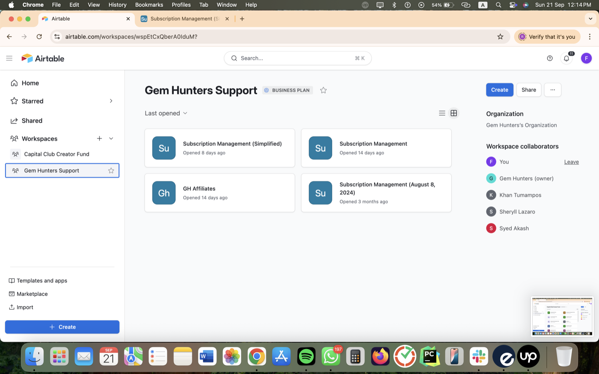The image size is (599, 374).
Task: Click Gem Hunters's Organization text
Action: coord(522,125)
